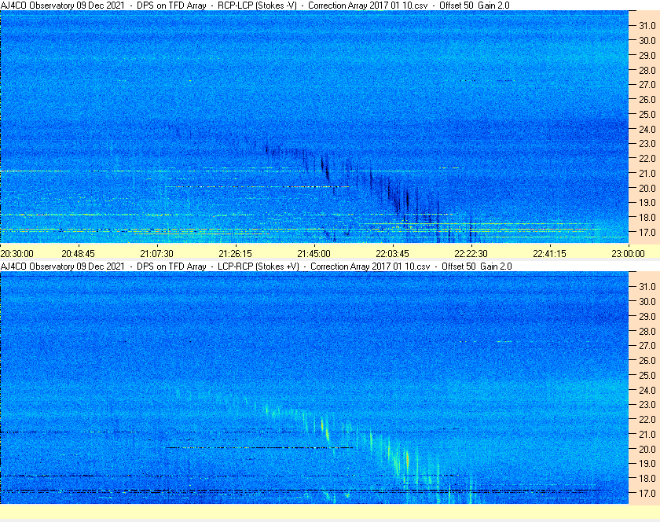Click the lower spectrogram title LCP-RCP (Stokes +V)
This screenshot has width=660, height=522.
coord(258,267)
